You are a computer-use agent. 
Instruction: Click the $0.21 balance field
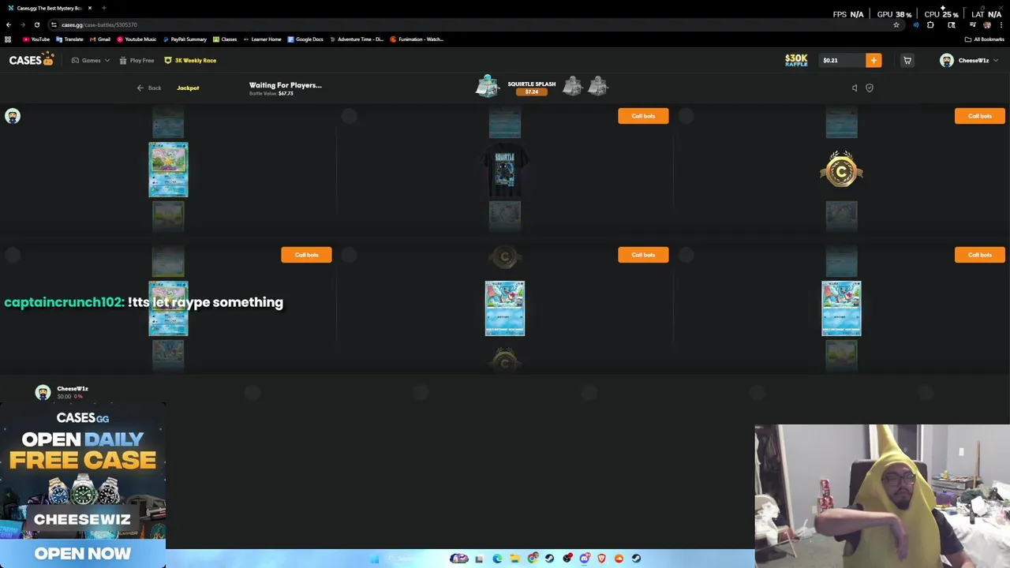[x=841, y=60]
